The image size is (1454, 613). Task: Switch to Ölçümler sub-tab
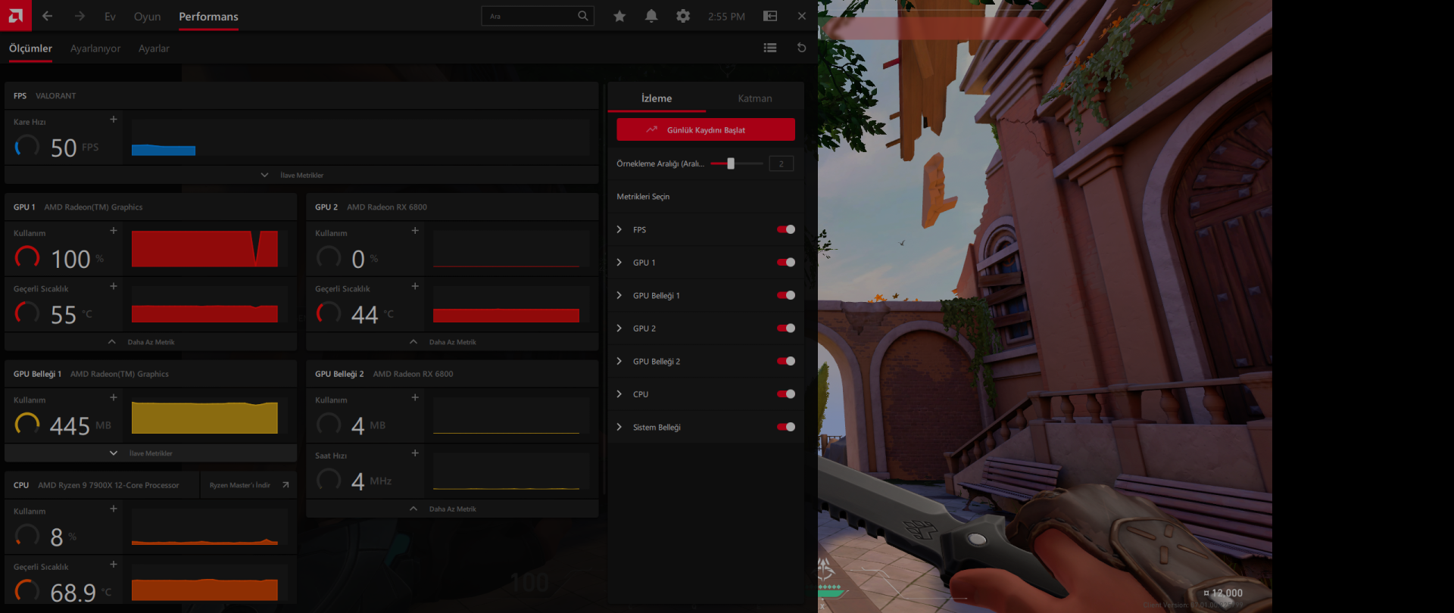click(30, 48)
